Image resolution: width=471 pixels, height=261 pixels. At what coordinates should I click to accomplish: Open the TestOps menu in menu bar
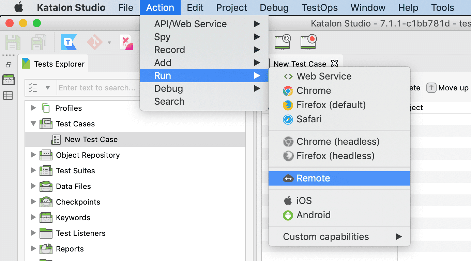[319, 7]
